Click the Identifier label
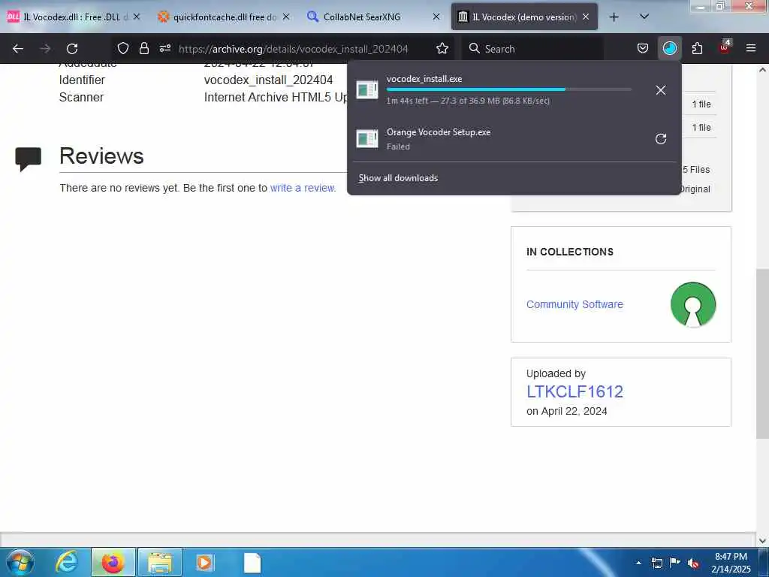This screenshot has width=769, height=577. pyautogui.click(x=82, y=80)
